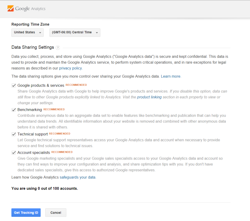Disable the Technical support checkbox

pos(14,134)
